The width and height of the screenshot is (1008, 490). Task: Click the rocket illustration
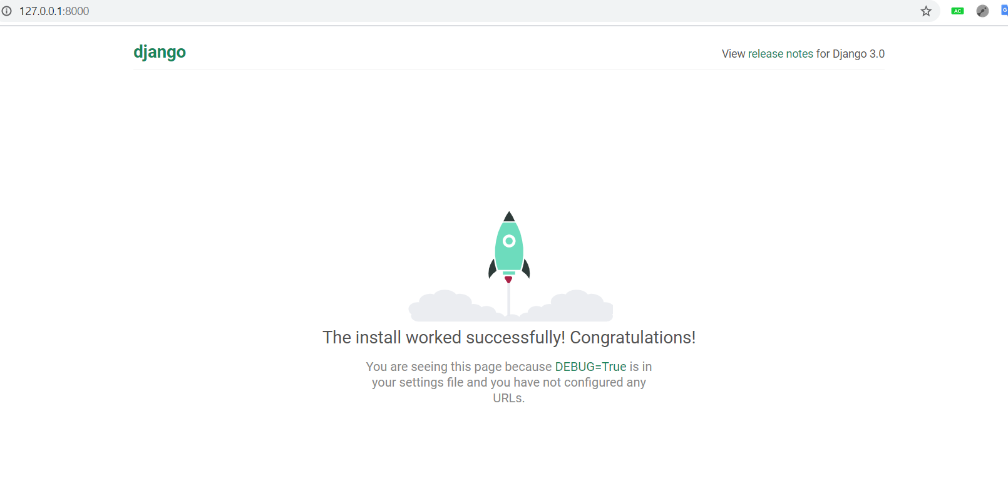pyautogui.click(x=510, y=266)
